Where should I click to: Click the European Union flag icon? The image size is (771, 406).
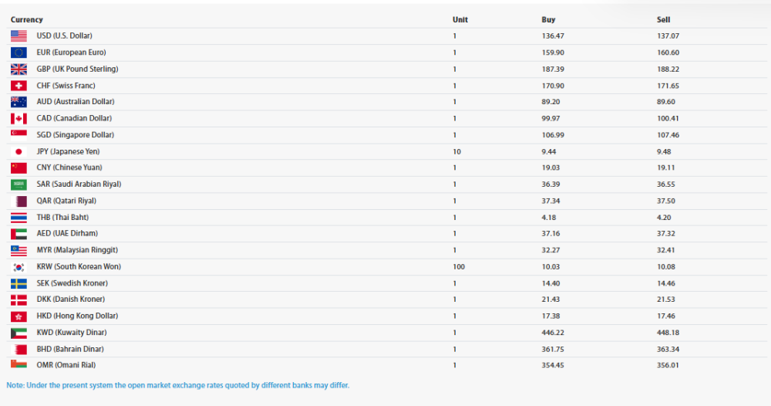tap(19, 52)
